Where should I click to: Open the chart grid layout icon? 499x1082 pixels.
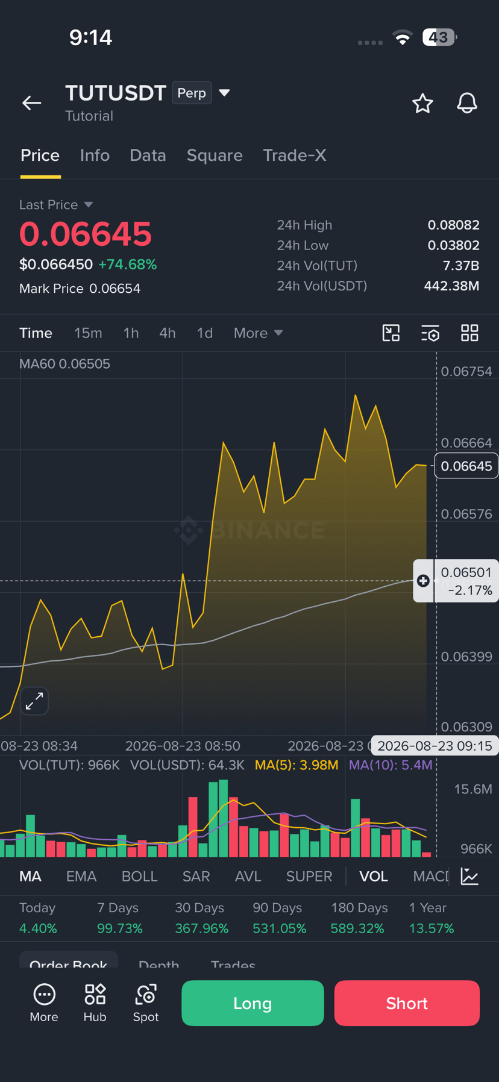click(469, 333)
